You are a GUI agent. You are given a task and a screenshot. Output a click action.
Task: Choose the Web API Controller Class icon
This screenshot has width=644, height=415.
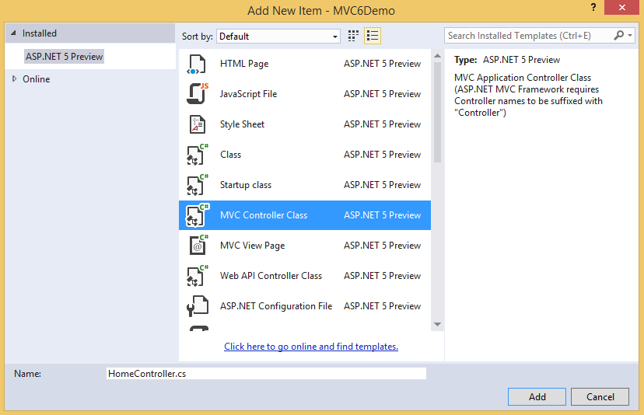197,276
